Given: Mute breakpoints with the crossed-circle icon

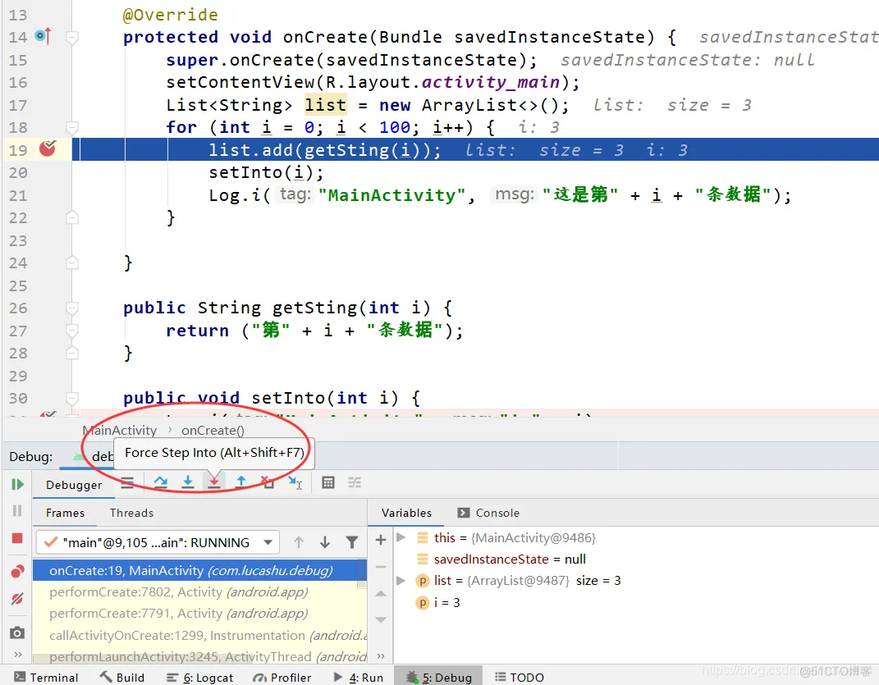Looking at the screenshot, I should (17, 596).
